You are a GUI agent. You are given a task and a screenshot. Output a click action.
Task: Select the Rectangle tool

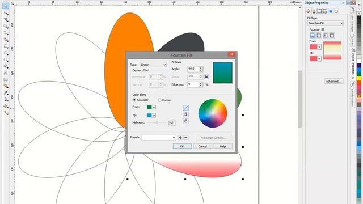pyautogui.click(x=6, y=46)
